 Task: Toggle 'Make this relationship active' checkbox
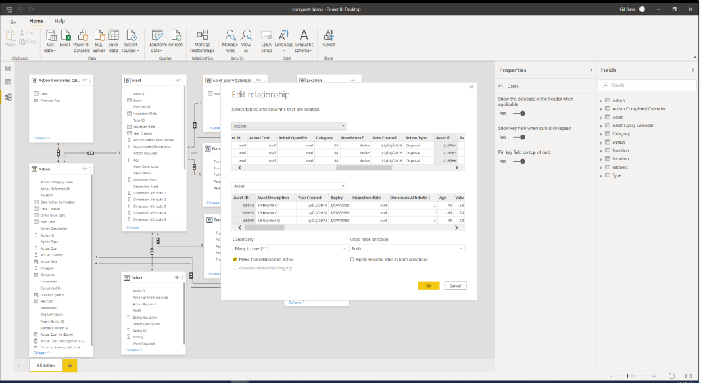pos(235,259)
